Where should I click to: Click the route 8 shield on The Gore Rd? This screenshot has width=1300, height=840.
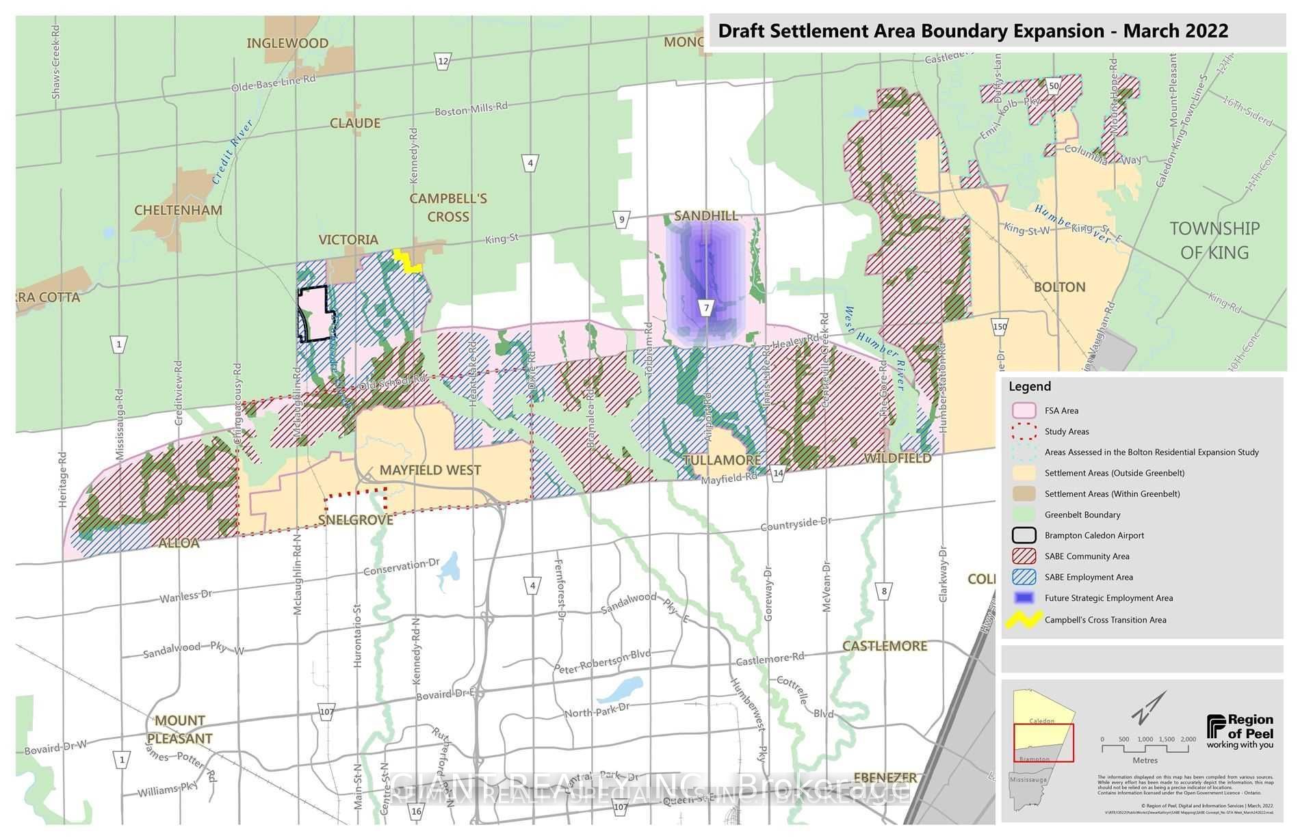(x=884, y=591)
